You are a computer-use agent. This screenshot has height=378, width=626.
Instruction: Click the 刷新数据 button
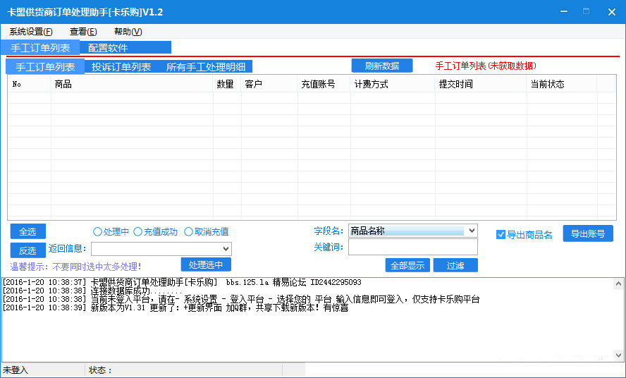(x=382, y=66)
